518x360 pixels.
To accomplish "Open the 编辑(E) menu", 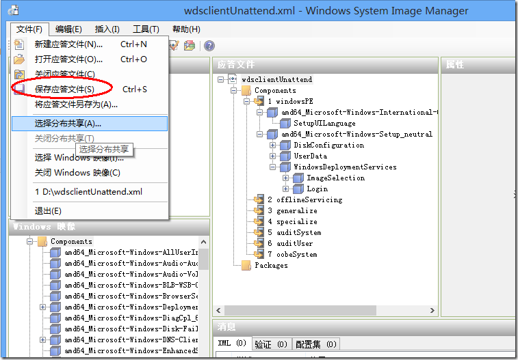I will pyautogui.click(x=68, y=29).
